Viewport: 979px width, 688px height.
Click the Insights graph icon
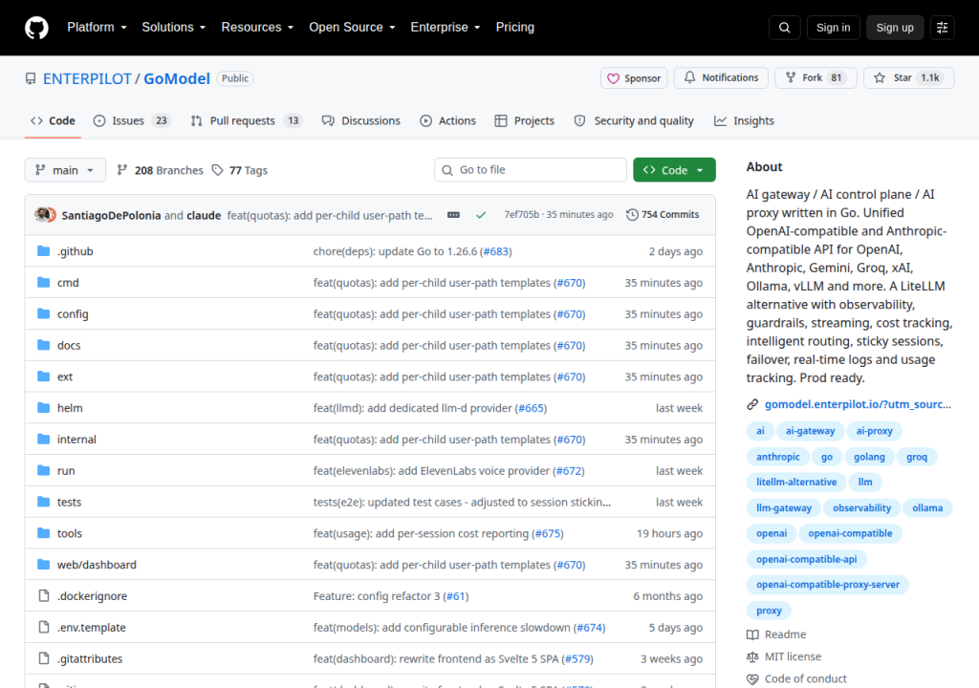(x=720, y=121)
